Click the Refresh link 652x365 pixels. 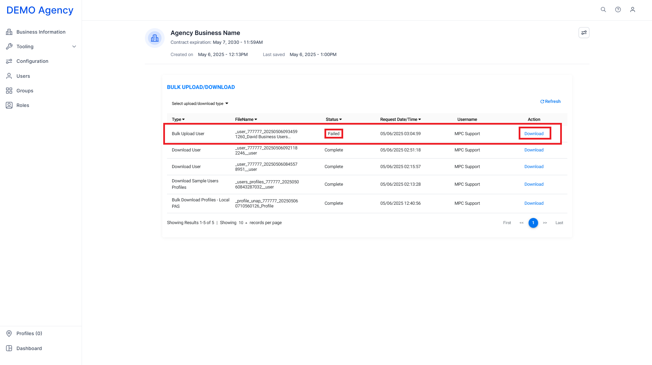(x=550, y=102)
